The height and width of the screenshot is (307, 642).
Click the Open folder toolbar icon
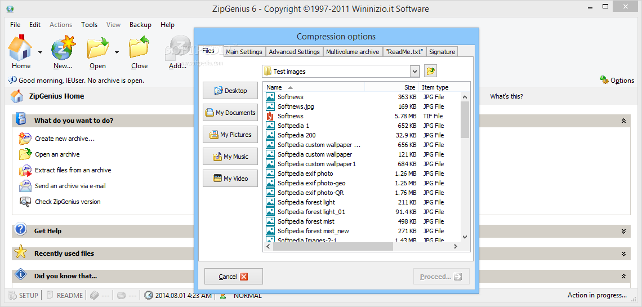[98, 47]
